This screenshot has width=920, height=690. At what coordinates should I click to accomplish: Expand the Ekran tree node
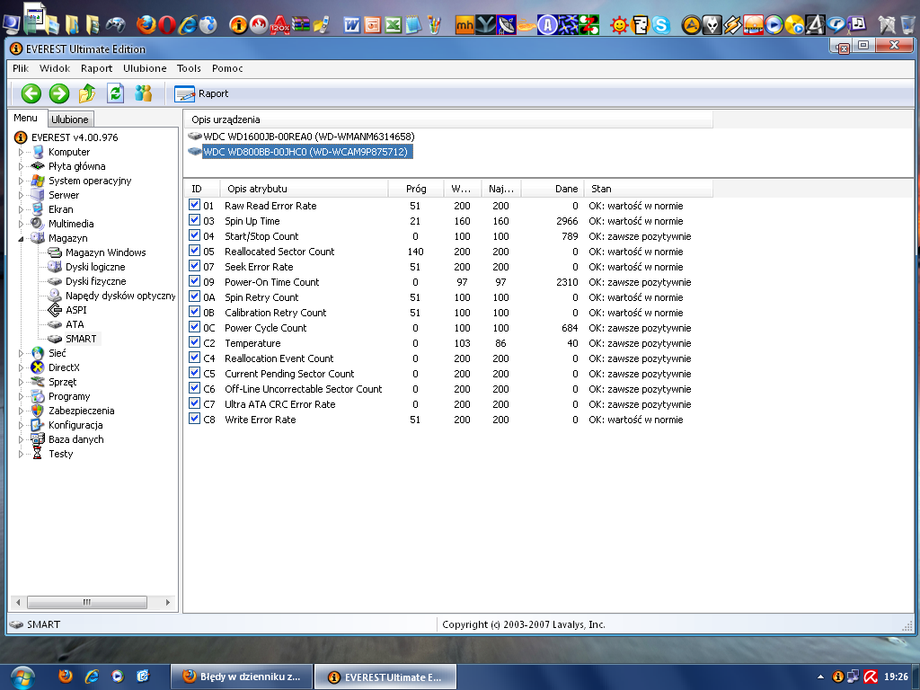[22, 209]
